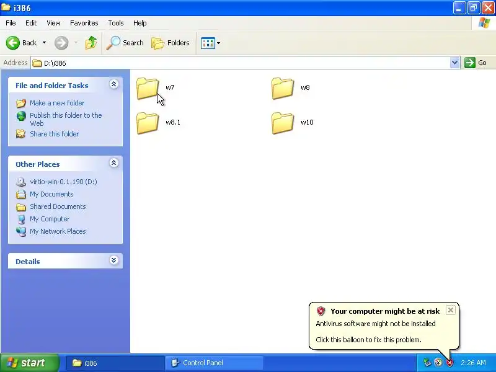The width and height of the screenshot is (496, 372).
Task: Click the w8 folder name label
Action: pos(305,87)
